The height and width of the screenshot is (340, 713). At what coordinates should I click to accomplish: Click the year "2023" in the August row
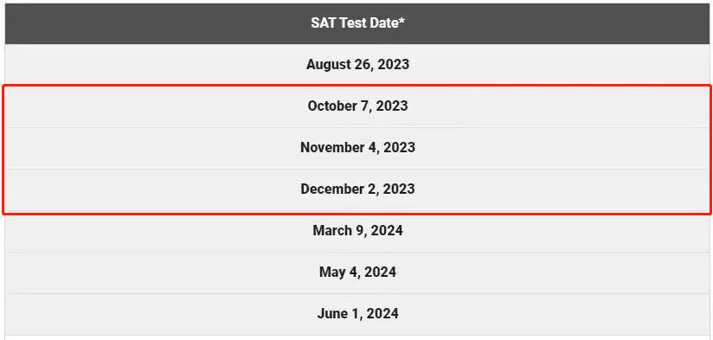click(x=394, y=65)
